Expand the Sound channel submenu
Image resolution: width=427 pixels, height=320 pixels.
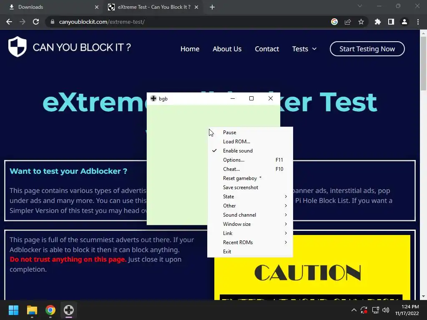tap(250, 215)
